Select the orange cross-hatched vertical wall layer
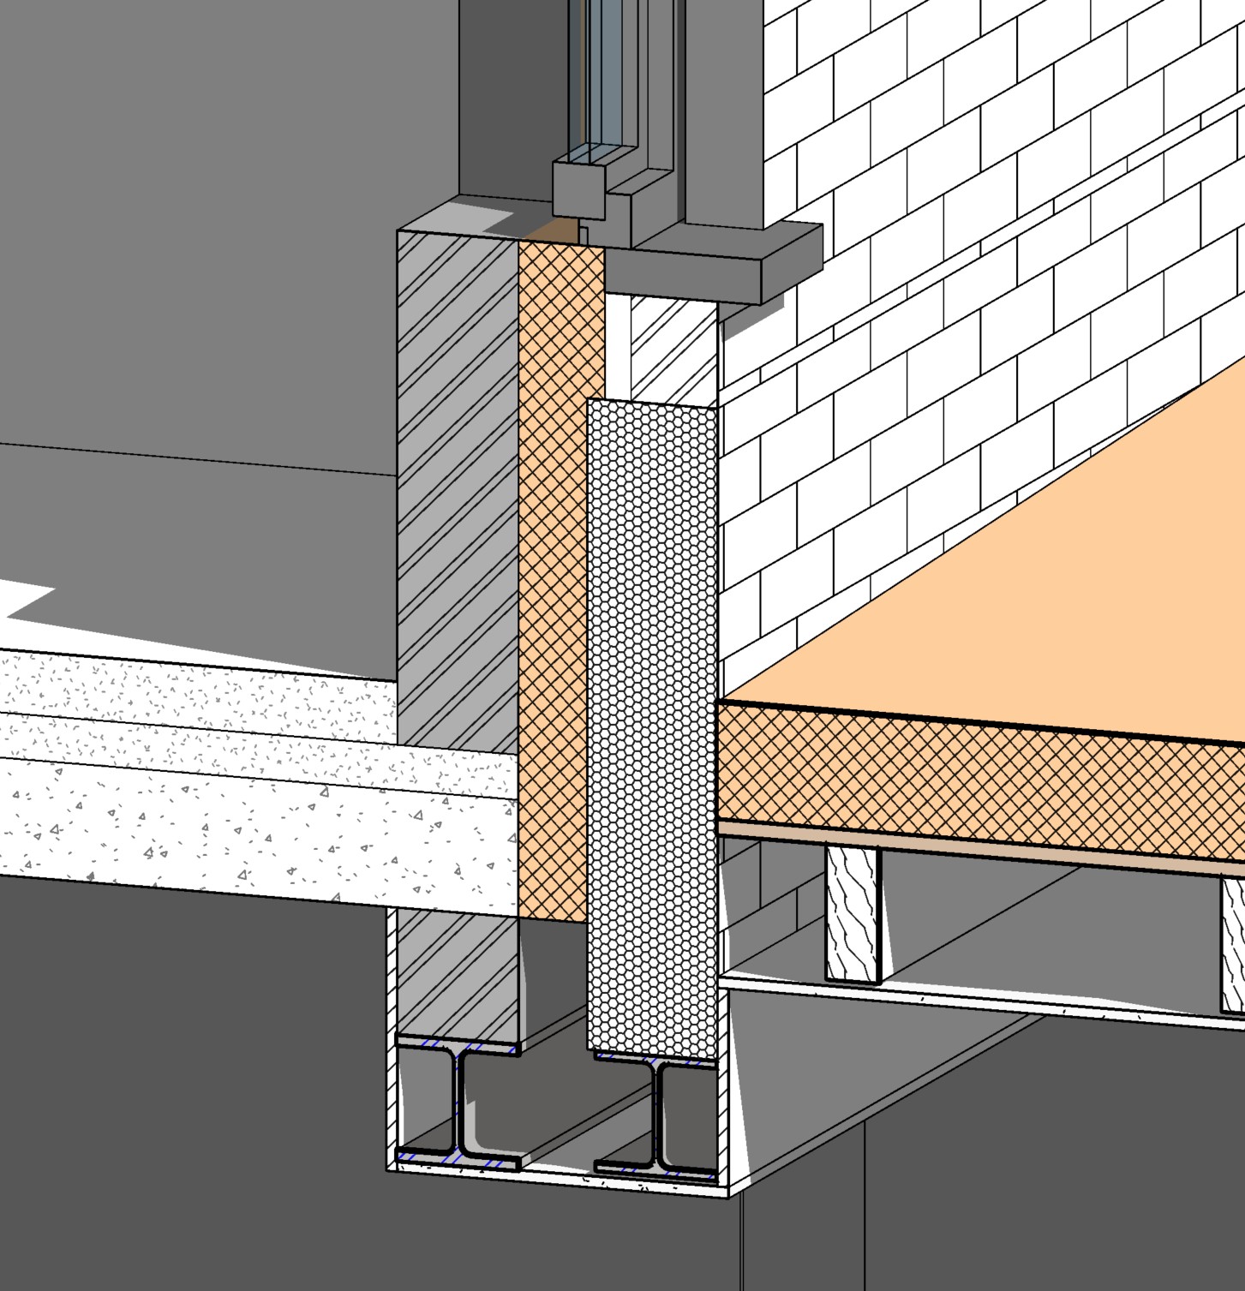 pyautogui.click(x=553, y=557)
